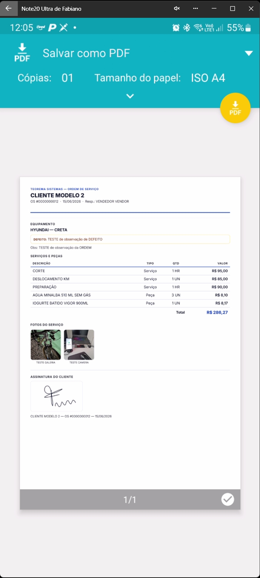Click the Obs: TESTE de observação da ORDEM line
This screenshot has width=260, height=578.
[61, 248]
